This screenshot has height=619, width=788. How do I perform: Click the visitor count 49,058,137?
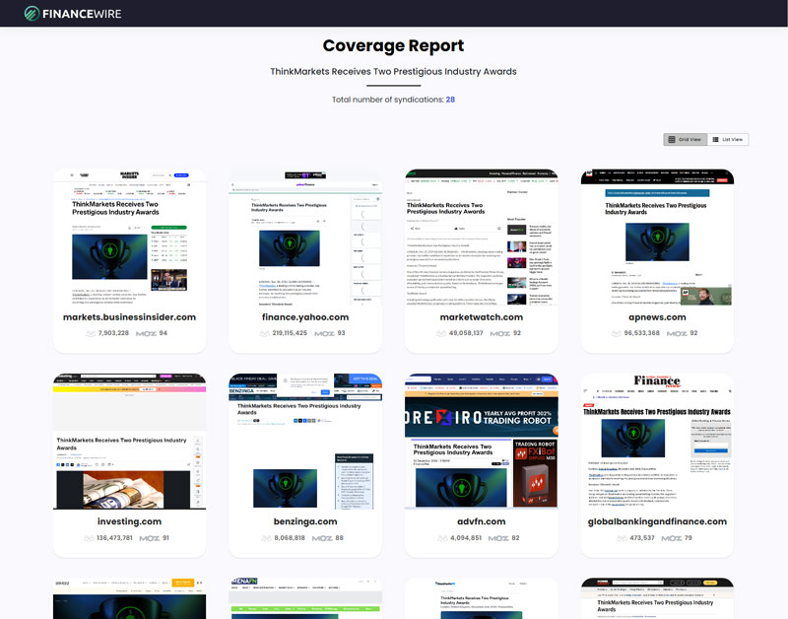(466, 333)
